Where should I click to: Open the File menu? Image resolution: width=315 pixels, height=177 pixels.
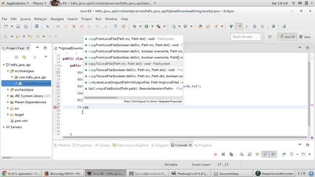pyautogui.click(x=4, y=19)
